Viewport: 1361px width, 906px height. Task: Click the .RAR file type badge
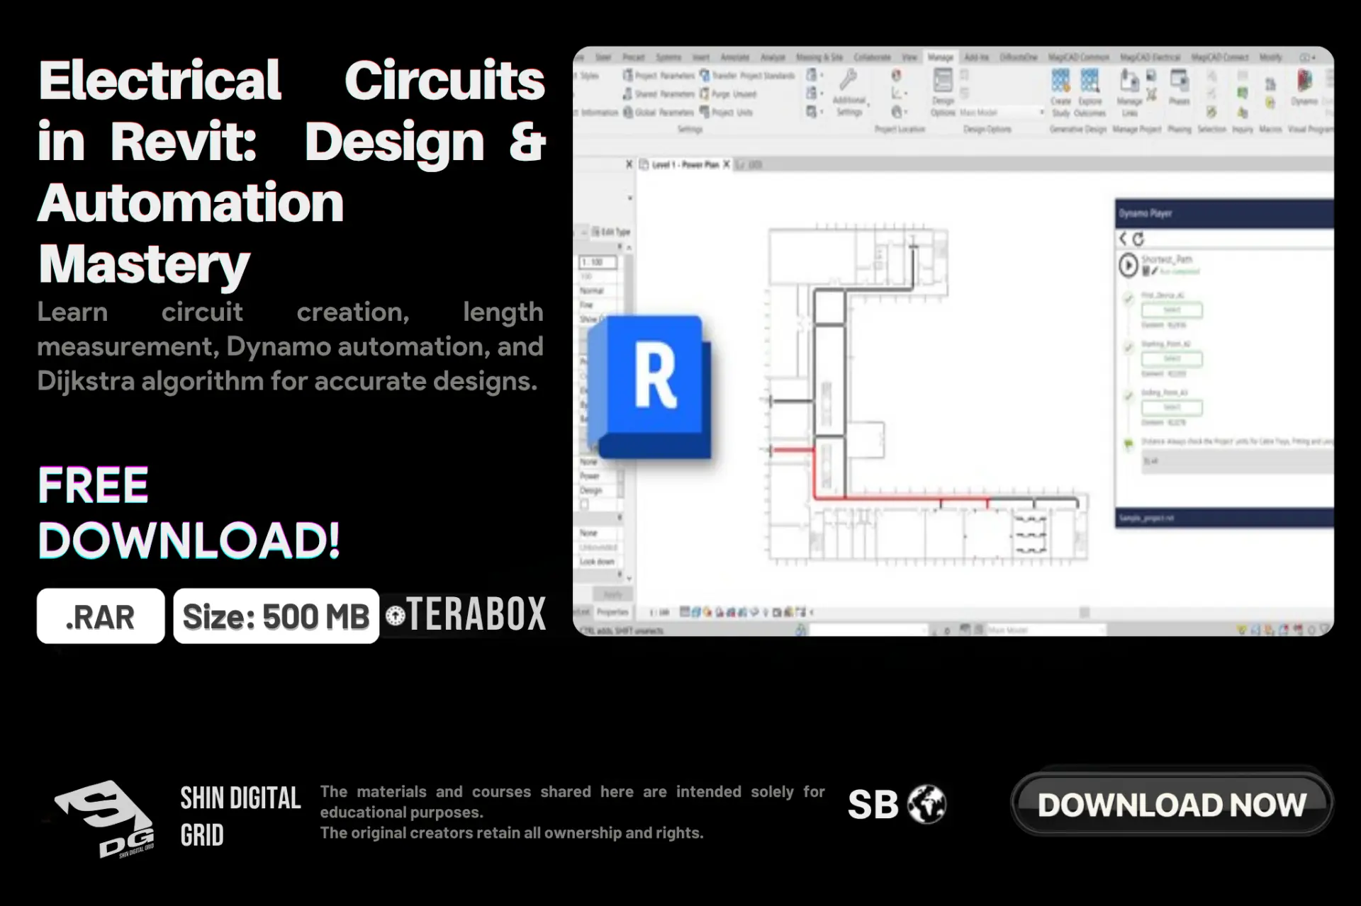pyautogui.click(x=101, y=616)
